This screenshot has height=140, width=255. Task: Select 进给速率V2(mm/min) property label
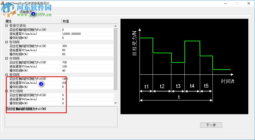[23, 50]
